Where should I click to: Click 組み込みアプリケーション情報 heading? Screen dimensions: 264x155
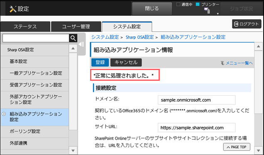click(x=133, y=50)
